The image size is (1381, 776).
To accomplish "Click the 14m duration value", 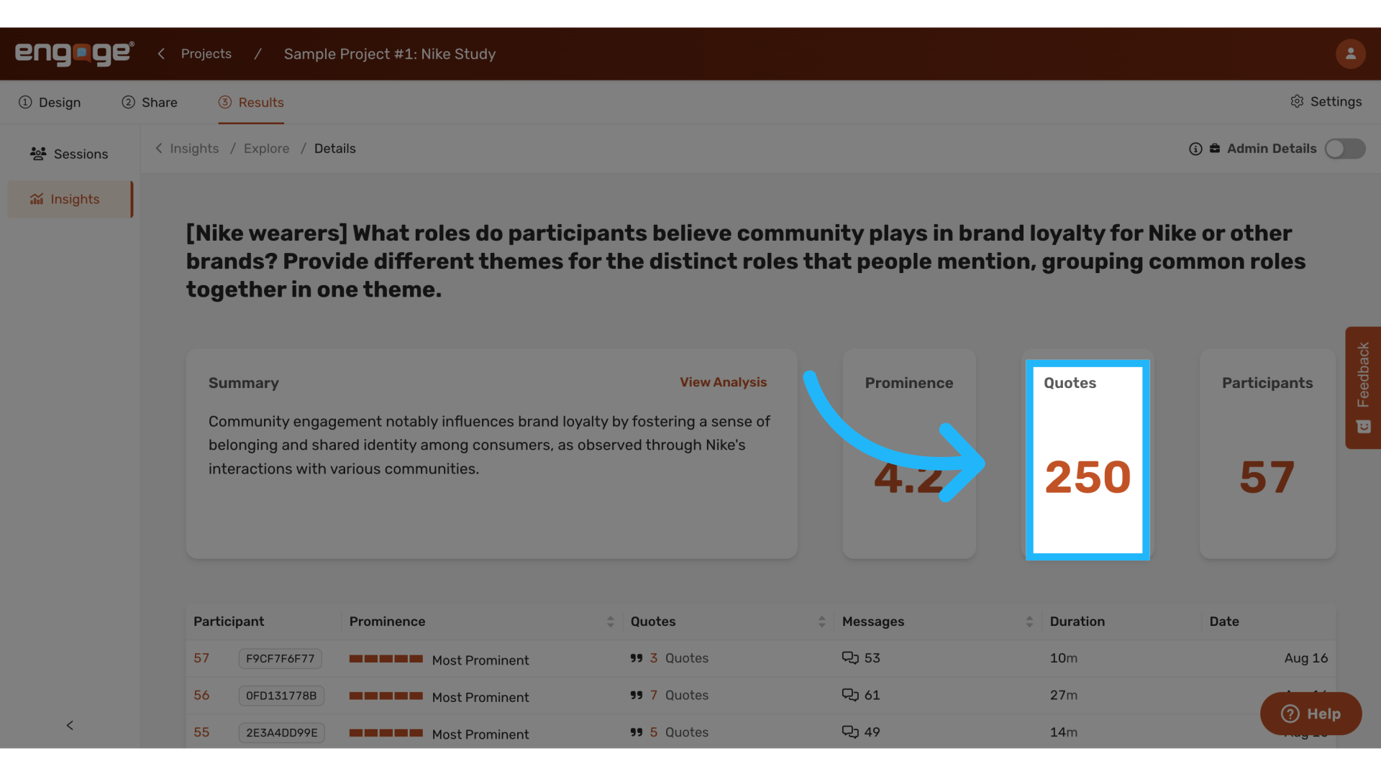I will (x=1064, y=732).
